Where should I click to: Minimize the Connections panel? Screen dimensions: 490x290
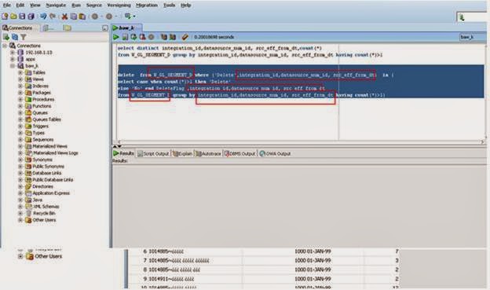point(105,28)
